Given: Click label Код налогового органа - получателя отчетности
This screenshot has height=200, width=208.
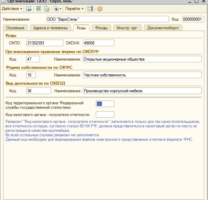Looking at the screenshot, I should pos(48,115).
